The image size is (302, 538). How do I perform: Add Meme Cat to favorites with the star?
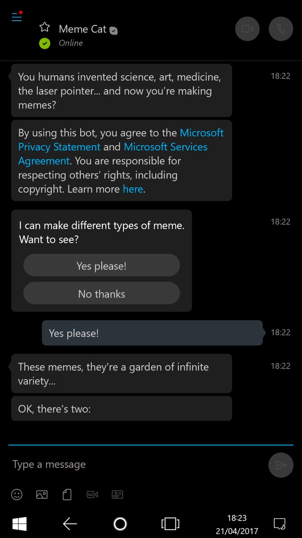45,28
